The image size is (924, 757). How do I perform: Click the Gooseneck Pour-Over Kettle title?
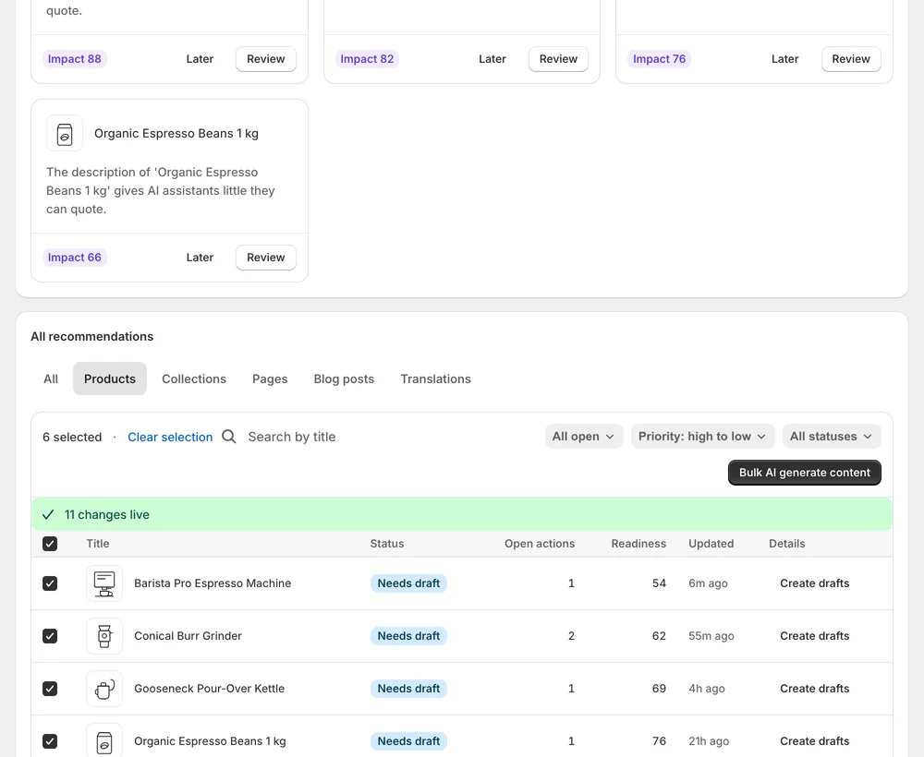[209, 688]
